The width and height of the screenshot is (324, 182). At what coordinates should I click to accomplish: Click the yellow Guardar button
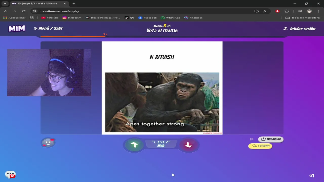[260, 146]
